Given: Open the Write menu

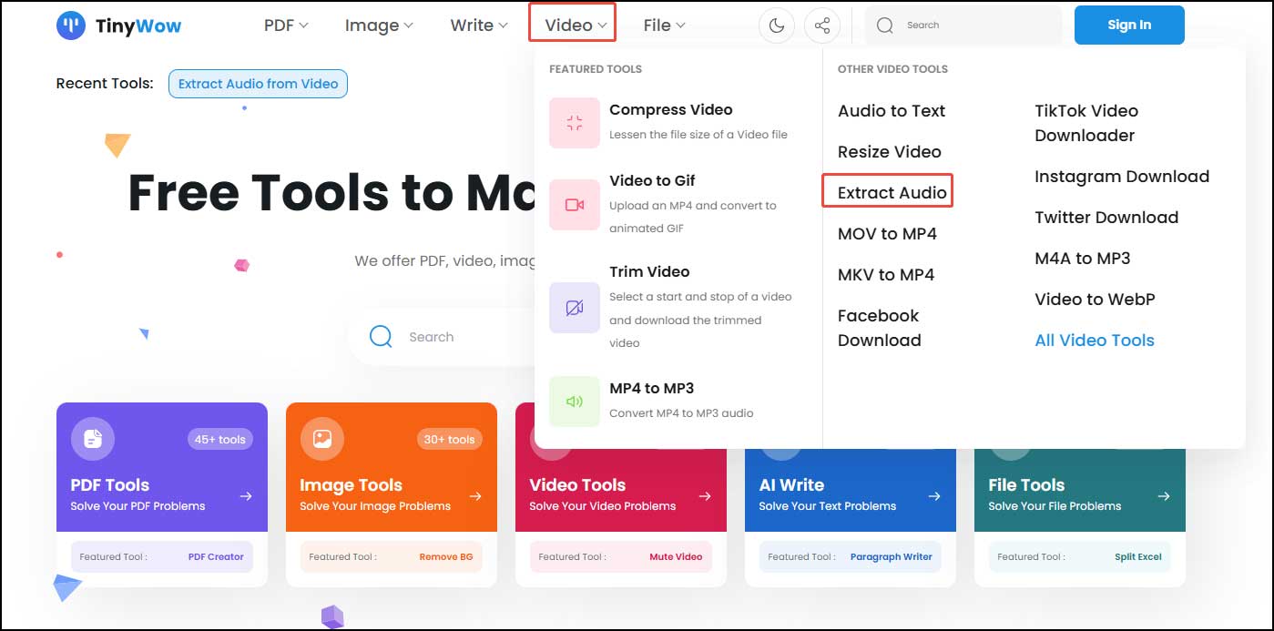Looking at the screenshot, I should 477,25.
